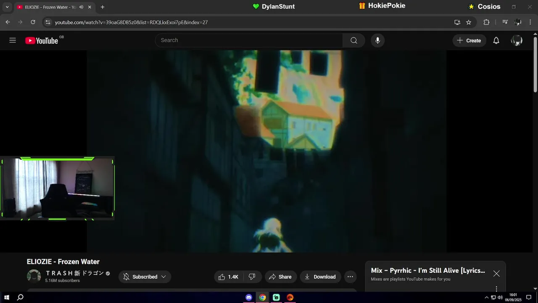Open the Windows Start menu
This screenshot has width=538, height=303.
(x=6, y=298)
